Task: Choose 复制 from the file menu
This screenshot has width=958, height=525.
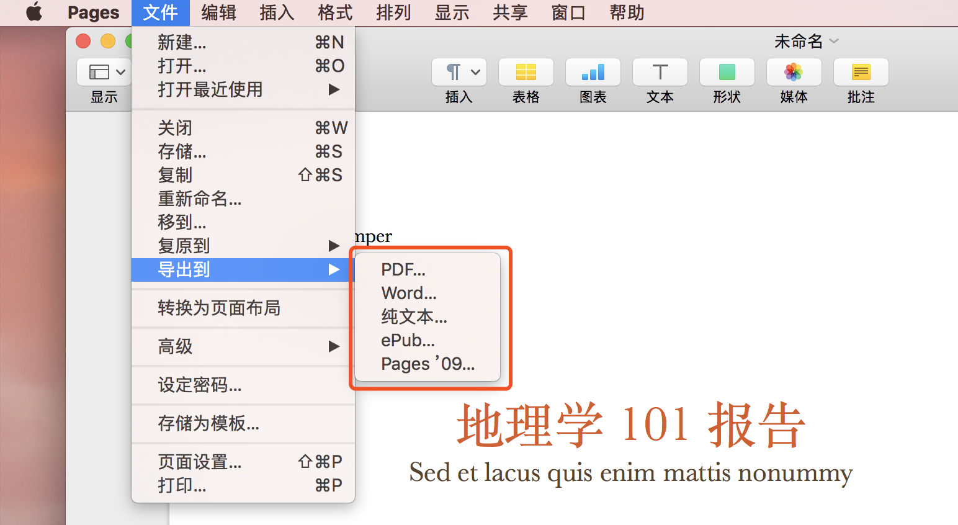Action: (x=243, y=175)
